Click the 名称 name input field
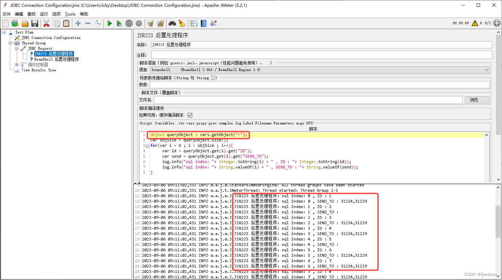The height and width of the screenshot is (280, 502). pyautogui.click(x=322, y=45)
